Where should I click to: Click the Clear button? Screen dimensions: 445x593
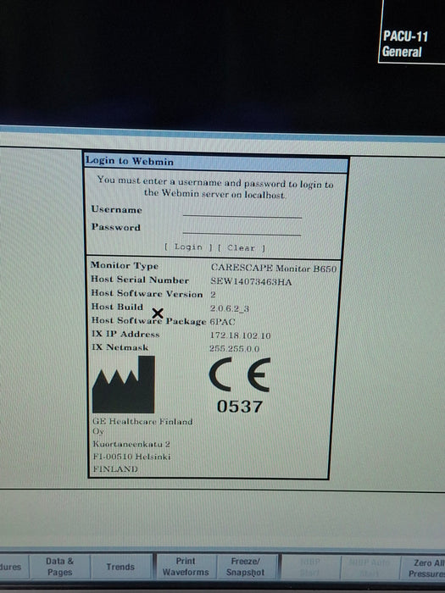[x=241, y=248]
